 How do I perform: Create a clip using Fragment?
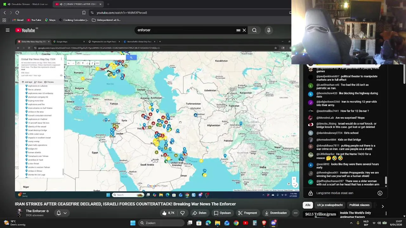(247, 213)
